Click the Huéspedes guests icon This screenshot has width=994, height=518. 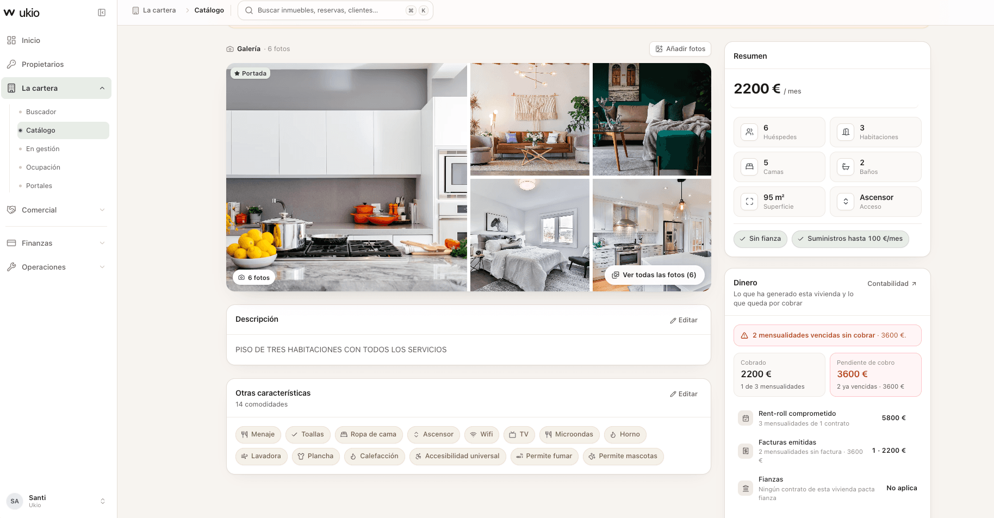point(749,132)
